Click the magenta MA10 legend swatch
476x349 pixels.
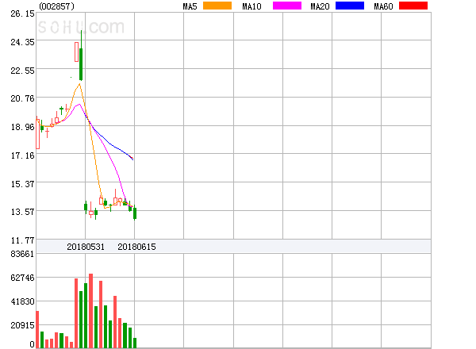pos(287,6)
